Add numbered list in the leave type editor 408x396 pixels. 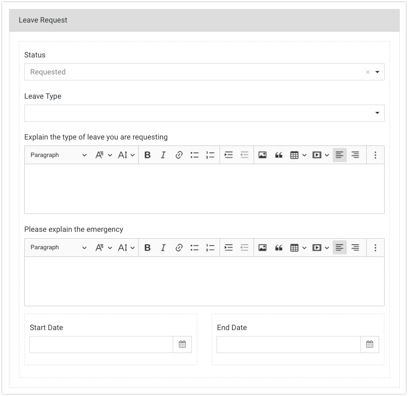point(210,155)
